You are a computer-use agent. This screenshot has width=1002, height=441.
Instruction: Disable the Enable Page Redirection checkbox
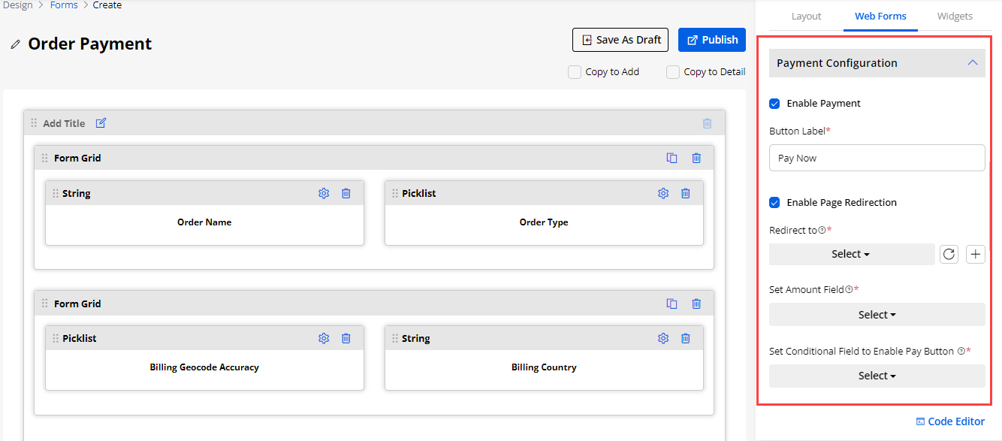(x=774, y=203)
